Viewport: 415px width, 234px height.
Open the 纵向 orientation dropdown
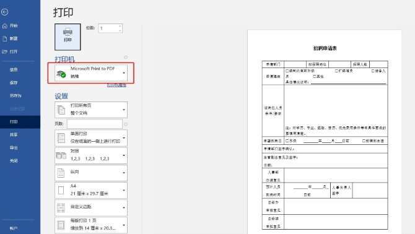(91, 173)
